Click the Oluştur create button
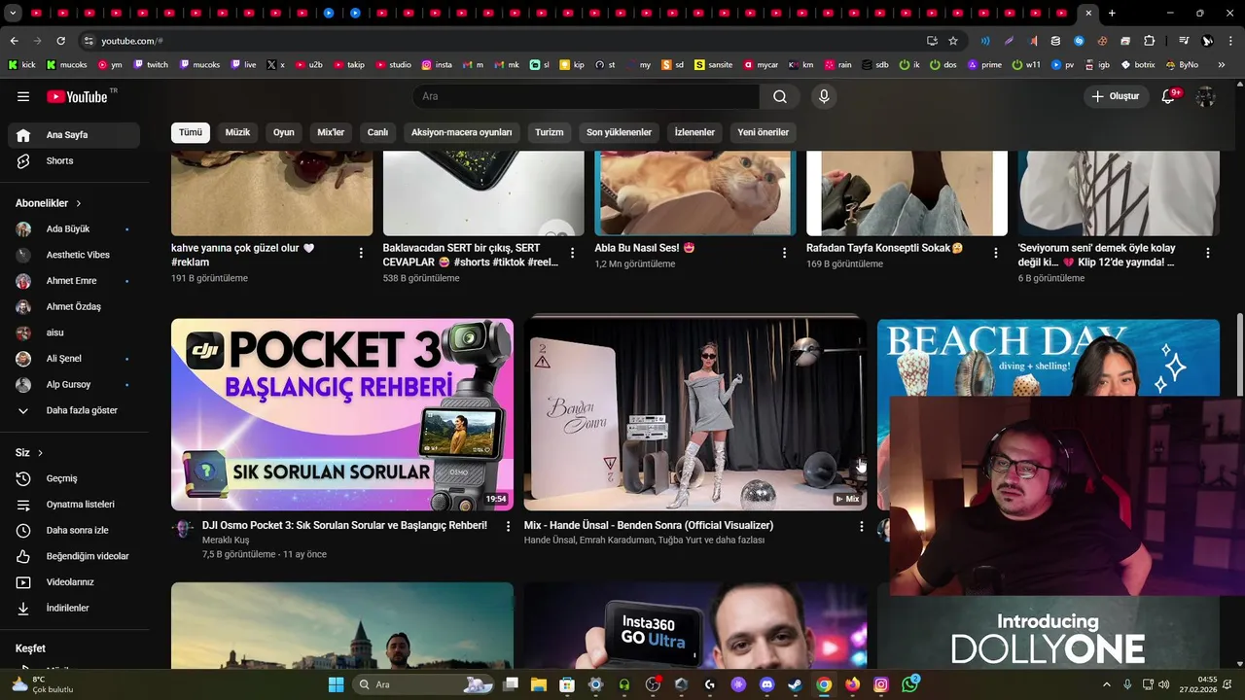 point(1116,96)
